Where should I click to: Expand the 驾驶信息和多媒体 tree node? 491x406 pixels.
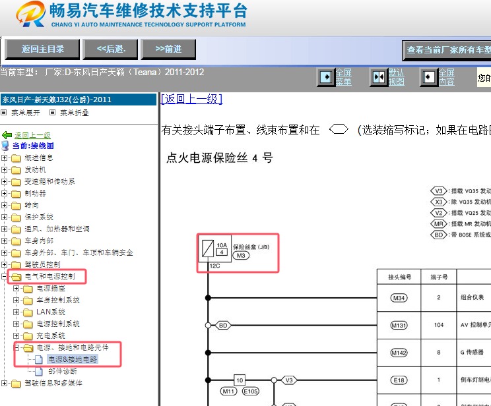click(4, 383)
